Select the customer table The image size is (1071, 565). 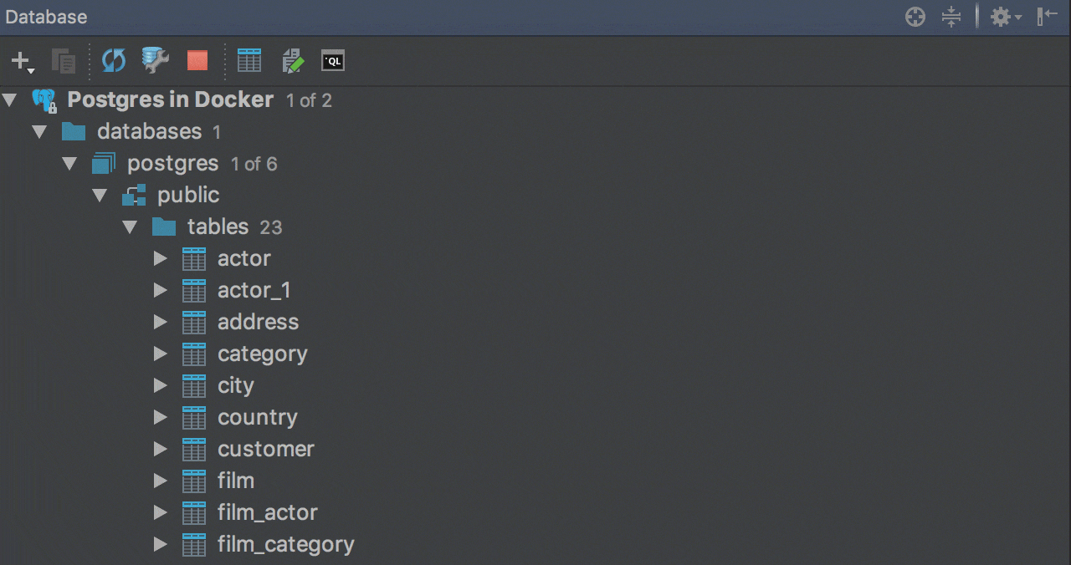[265, 450]
